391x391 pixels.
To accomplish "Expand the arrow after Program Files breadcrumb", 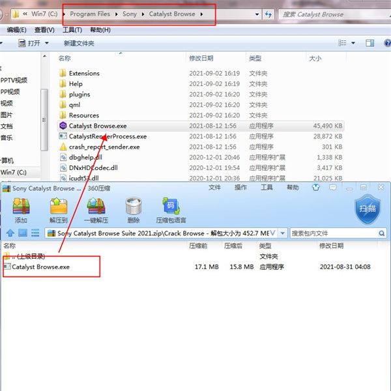I will 116,14.
